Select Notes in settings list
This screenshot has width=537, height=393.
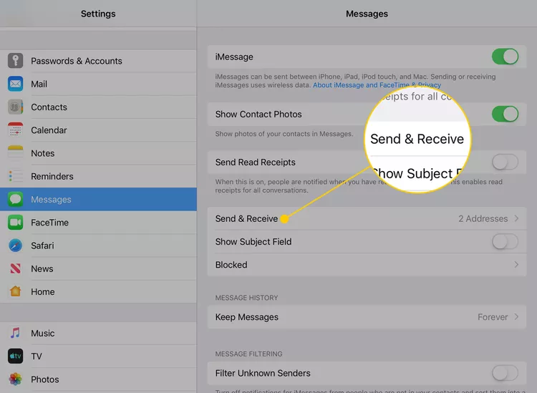coord(98,153)
